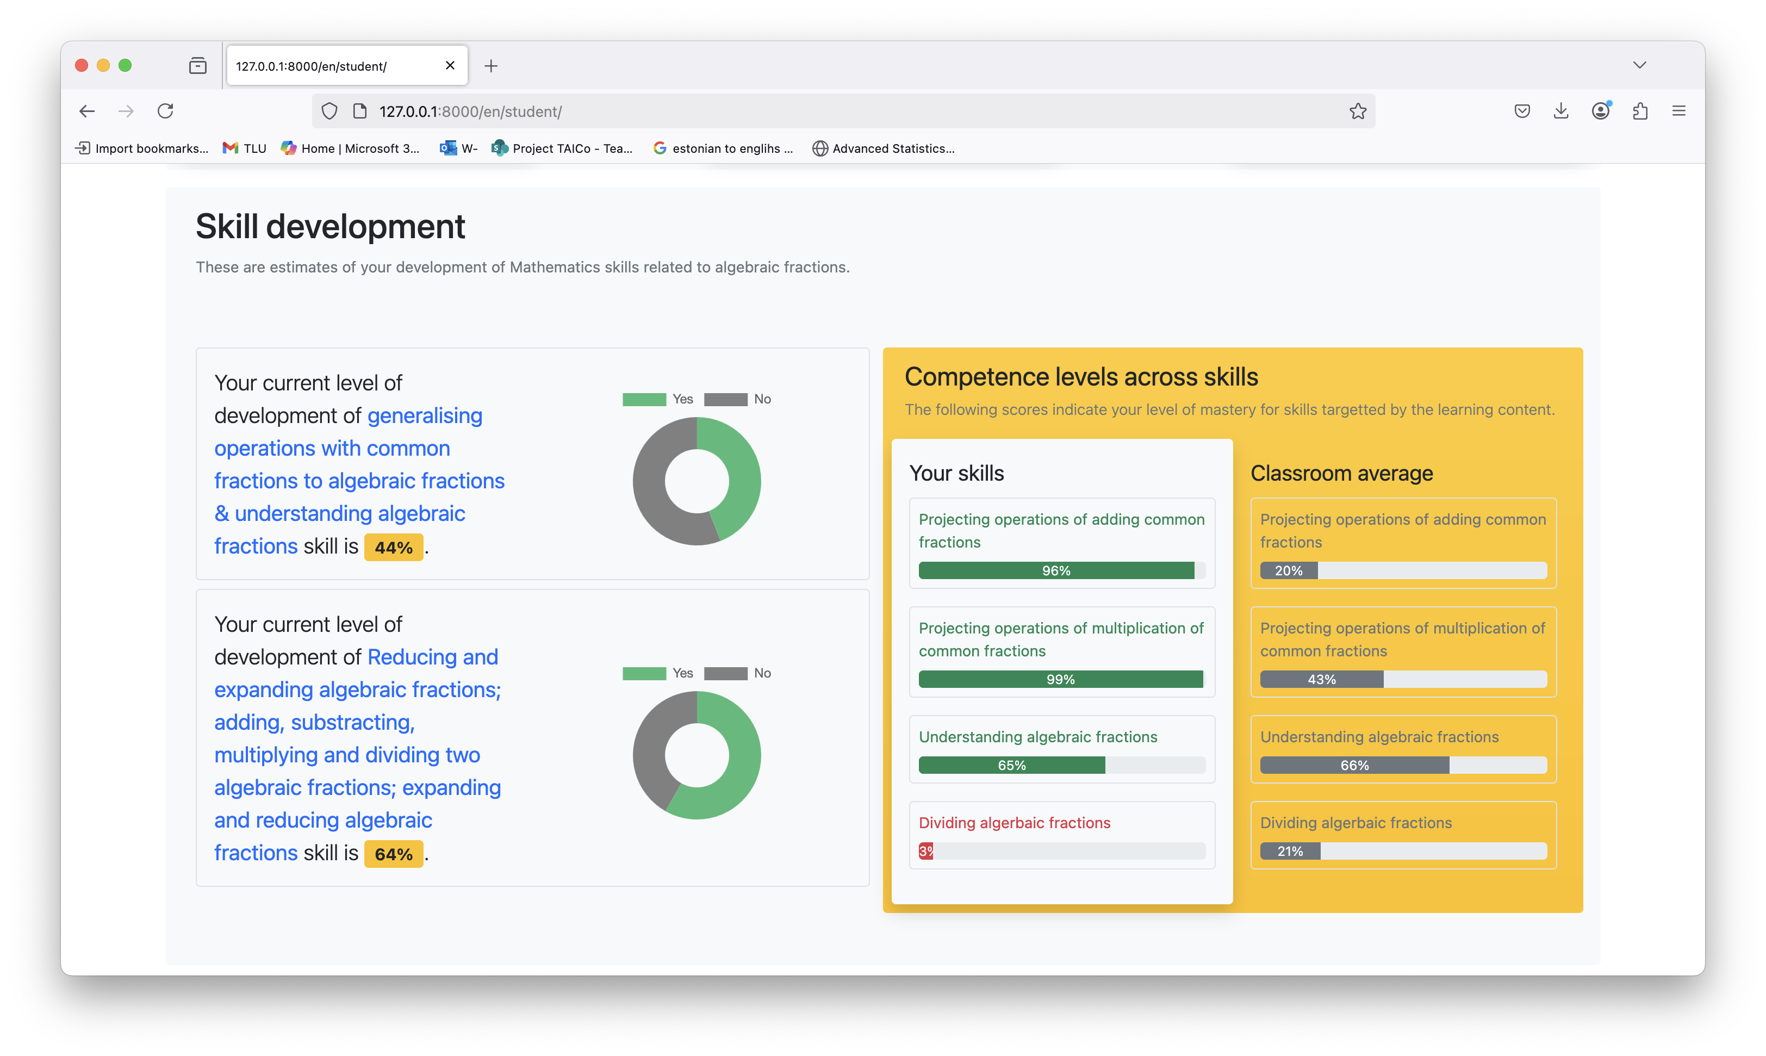Screen dimensions: 1766x1056
Task: Select 'Dividing algerbaic fractions' under Classroom average
Action: pos(1355,823)
